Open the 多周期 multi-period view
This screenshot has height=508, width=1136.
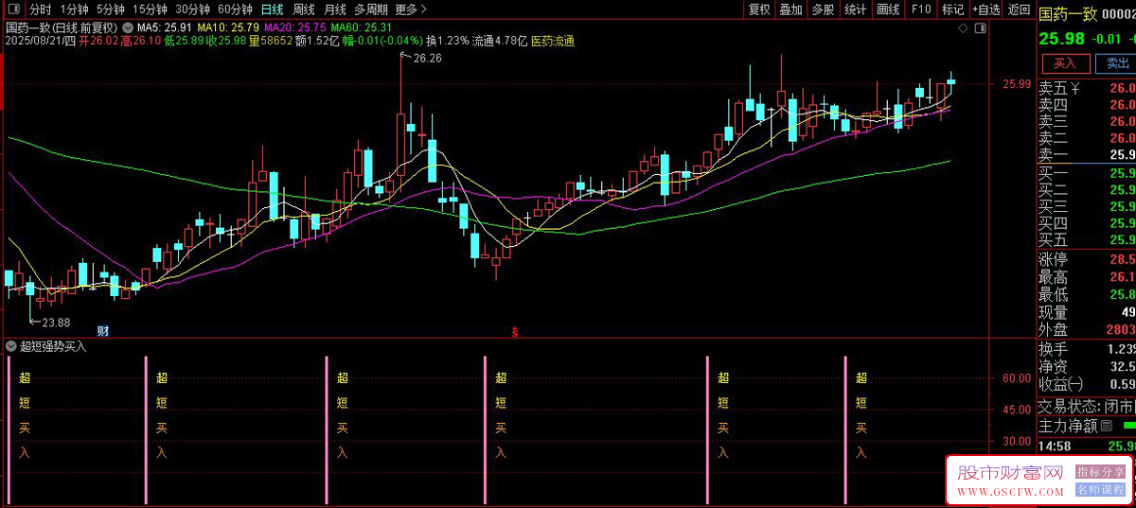[x=371, y=9]
